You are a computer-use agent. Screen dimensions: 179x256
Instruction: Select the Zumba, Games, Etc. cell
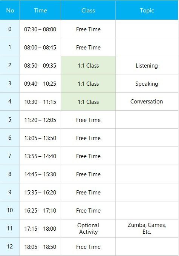pyautogui.click(x=147, y=228)
